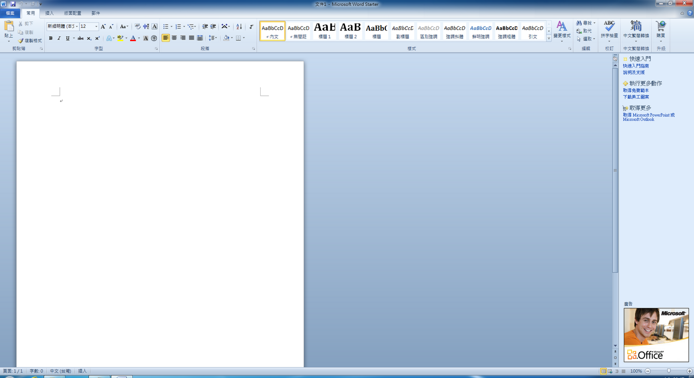Click the Find (尋找) binoculars button

pos(586,23)
